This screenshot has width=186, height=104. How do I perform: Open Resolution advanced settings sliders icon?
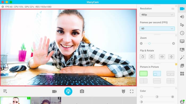pyautogui.click(x=173, y=9)
